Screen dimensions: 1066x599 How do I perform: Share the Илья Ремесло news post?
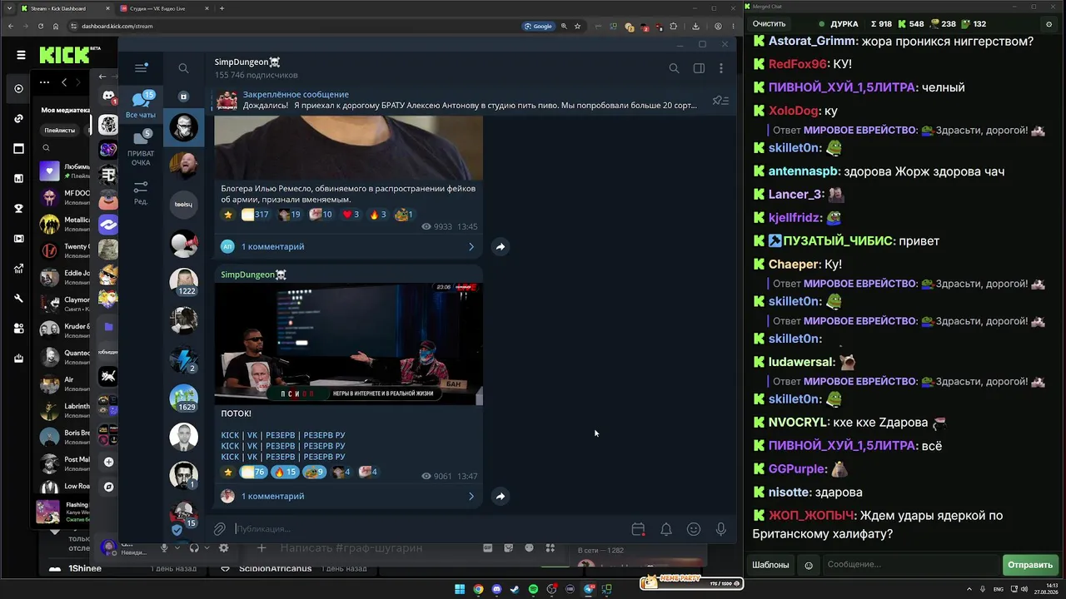(501, 247)
